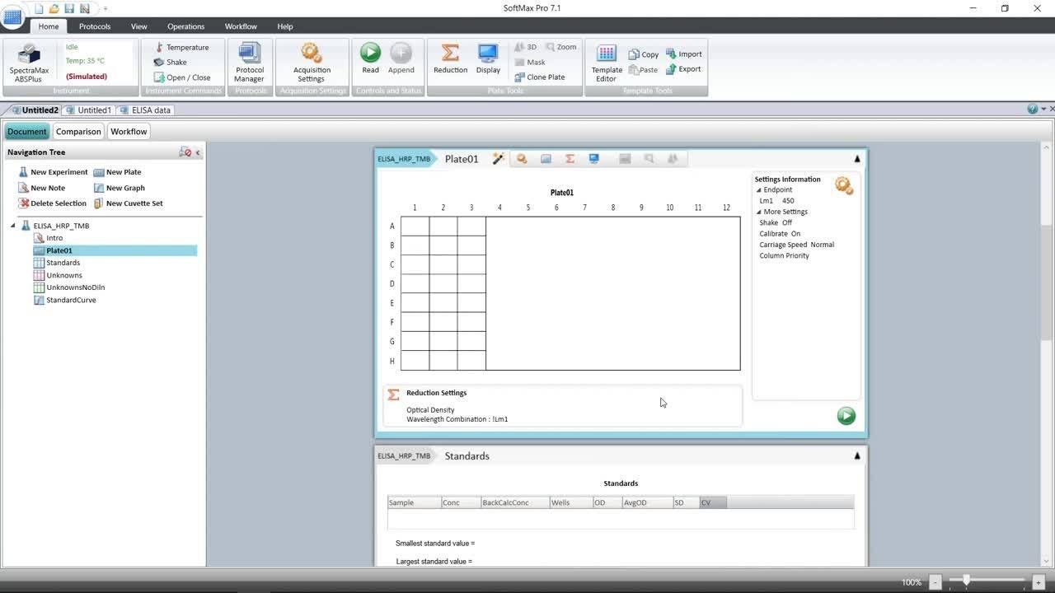The width and height of the screenshot is (1055, 593).
Task: Open Reduction settings in the ribbon
Action: [x=450, y=59]
